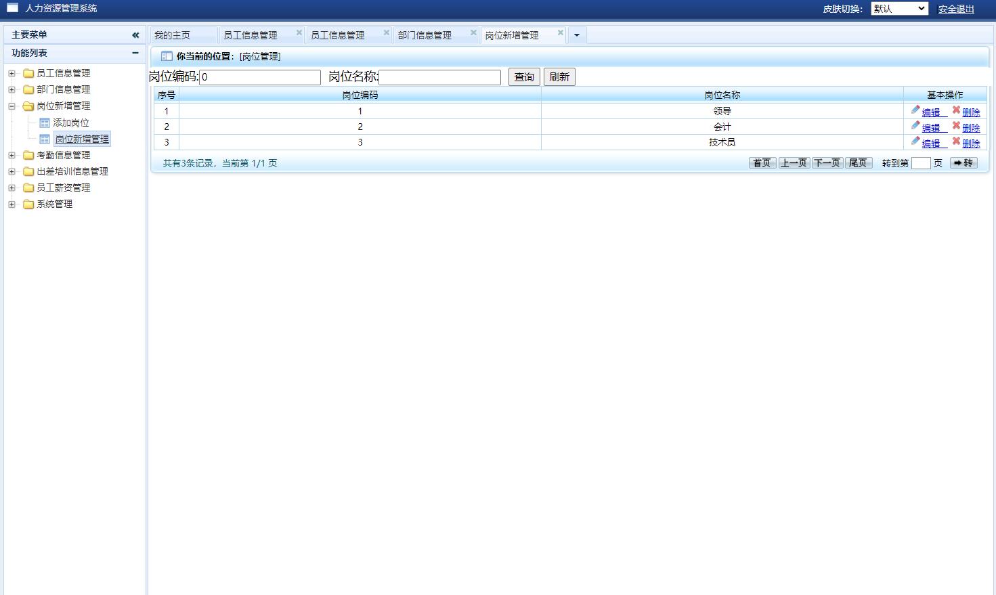Close the second 员工信息管理 tab
The image size is (996, 595).
point(387,32)
